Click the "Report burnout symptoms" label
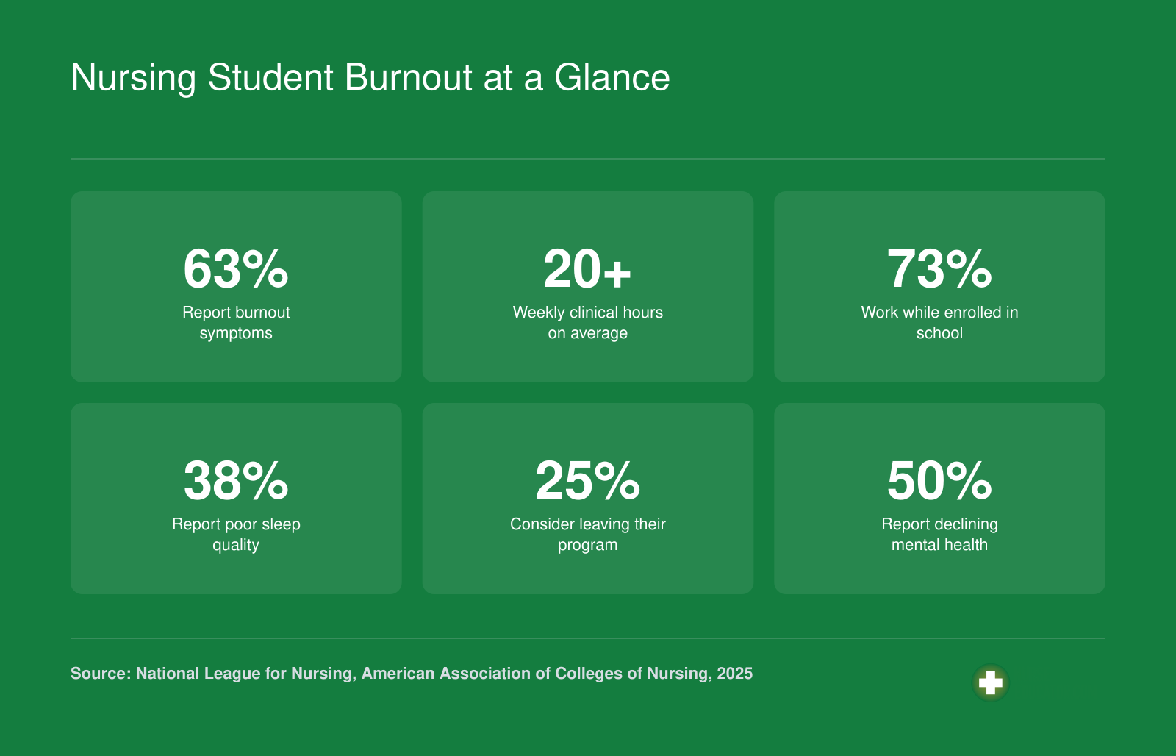This screenshot has width=1176, height=756. tap(236, 323)
